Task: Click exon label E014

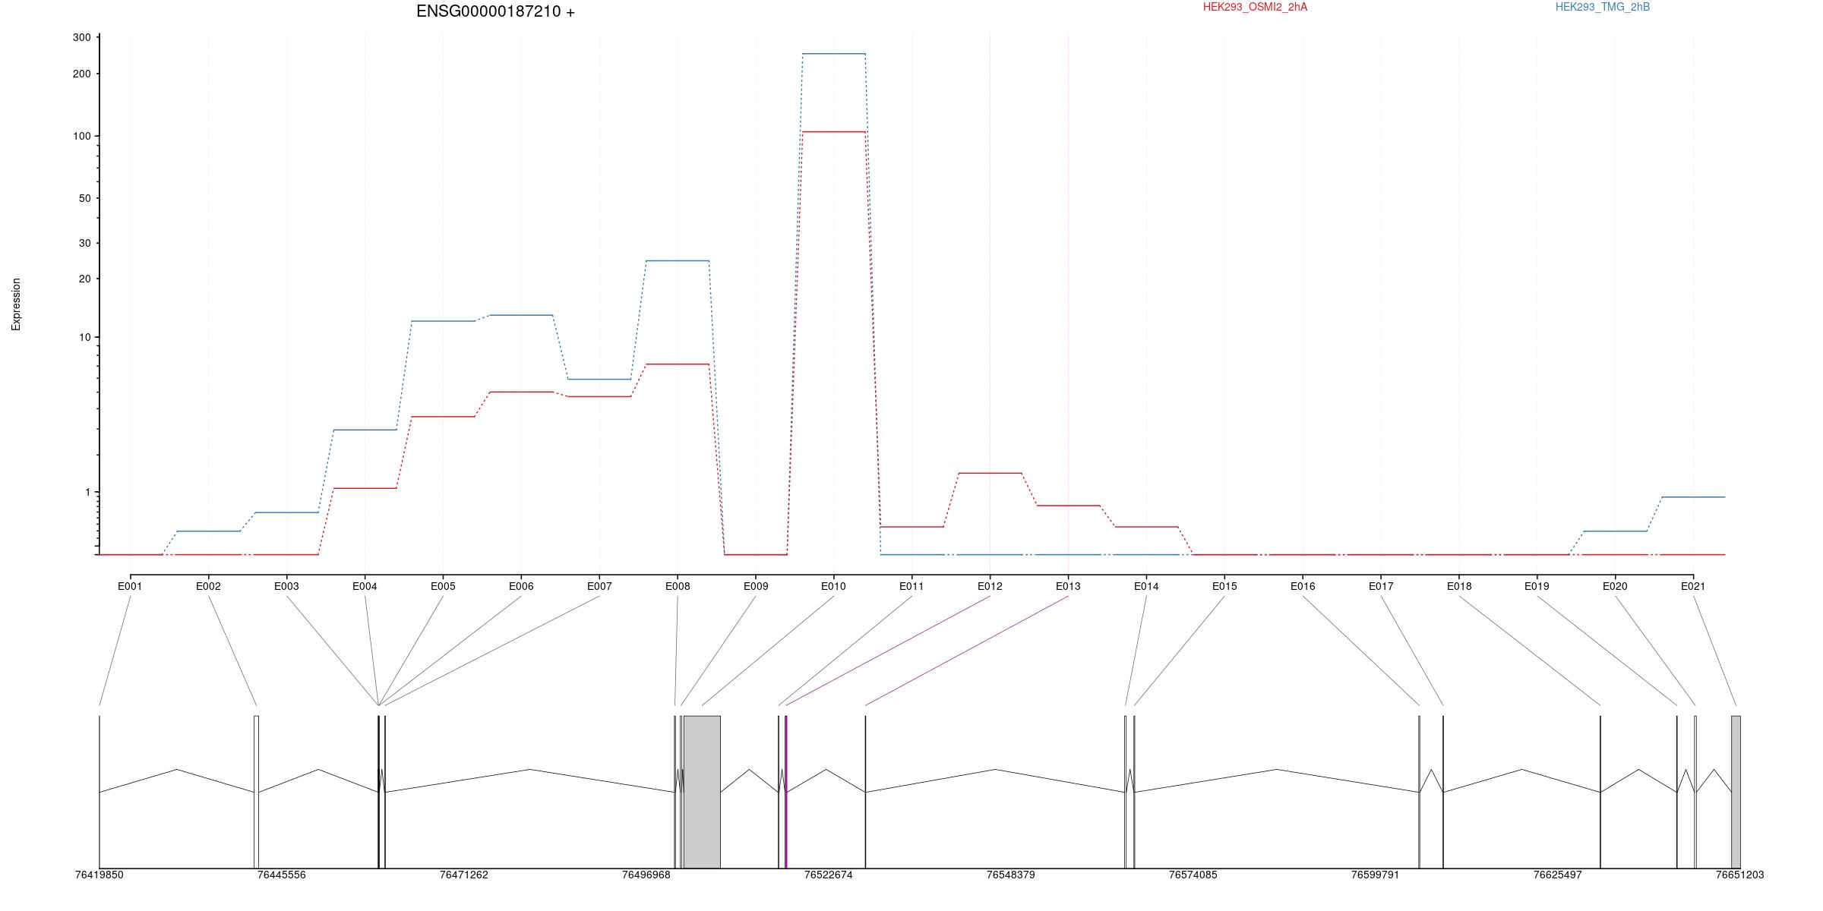Action: point(1146,586)
